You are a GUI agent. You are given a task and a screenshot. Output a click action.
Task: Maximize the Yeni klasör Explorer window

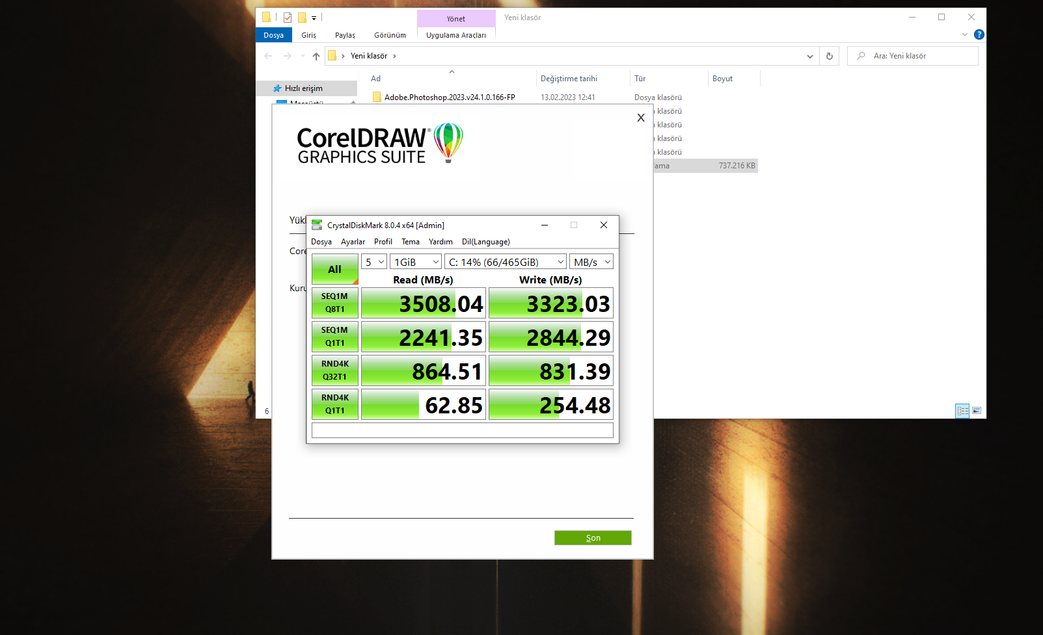941,18
